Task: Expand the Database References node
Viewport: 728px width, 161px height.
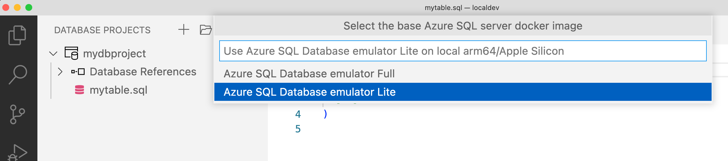Action: (x=60, y=72)
